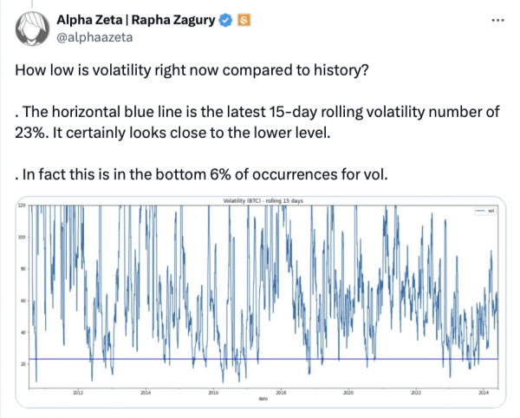The height and width of the screenshot is (418, 520).
Task: Click the 2018 label on the date axis
Action: pyautogui.click(x=280, y=393)
